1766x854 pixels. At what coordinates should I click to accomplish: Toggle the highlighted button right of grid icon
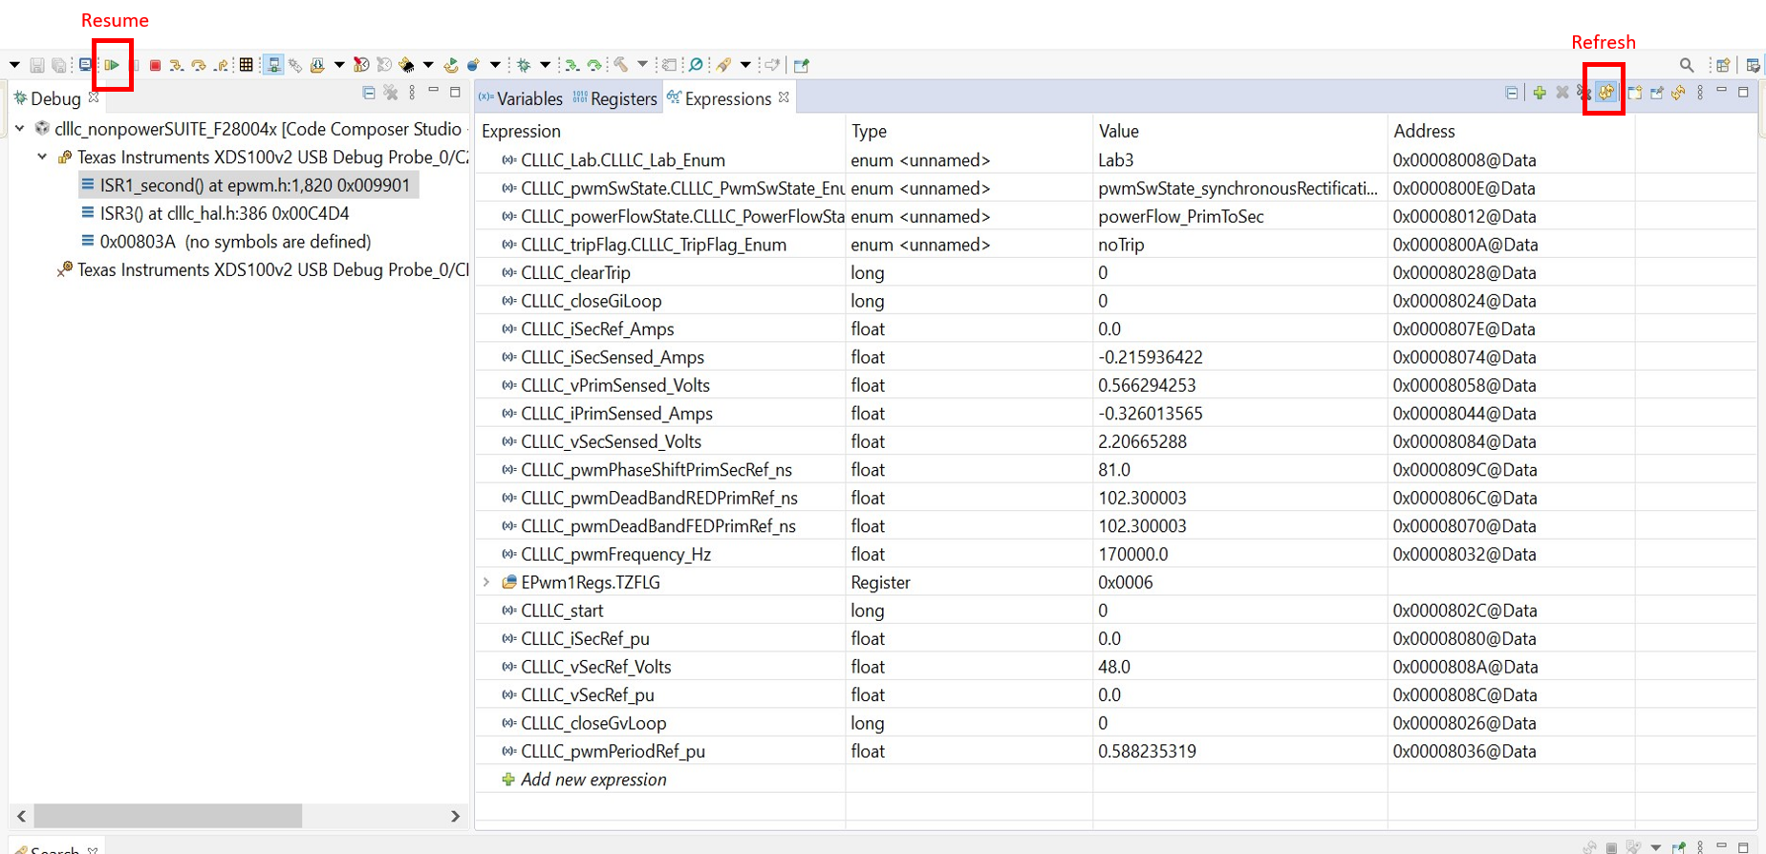(273, 65)
